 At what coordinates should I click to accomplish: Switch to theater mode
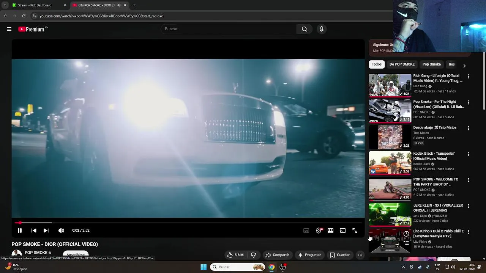331,231
